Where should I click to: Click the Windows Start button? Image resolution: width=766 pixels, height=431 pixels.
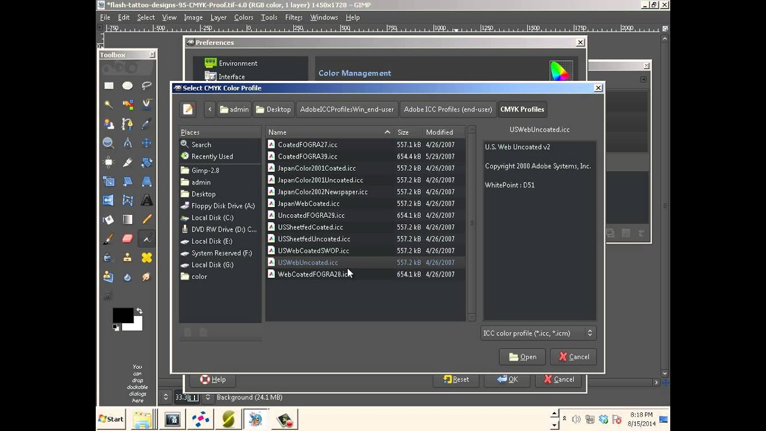tap(111, 419)
